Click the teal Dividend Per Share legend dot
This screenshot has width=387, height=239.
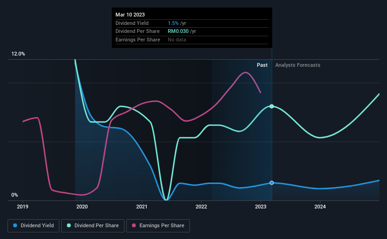(69, 225)
